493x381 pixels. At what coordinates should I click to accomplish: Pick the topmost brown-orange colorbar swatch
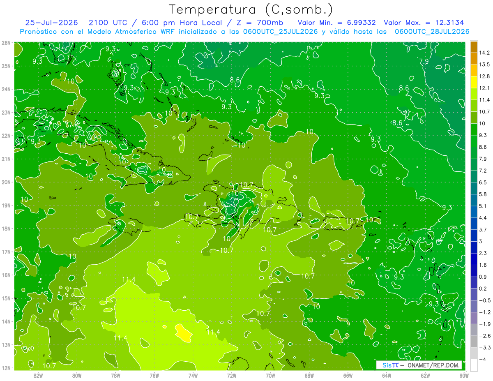tap(474, 47)
